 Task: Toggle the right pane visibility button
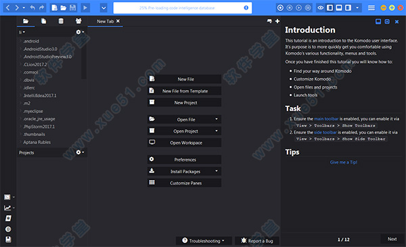click(x=348, y=7)
